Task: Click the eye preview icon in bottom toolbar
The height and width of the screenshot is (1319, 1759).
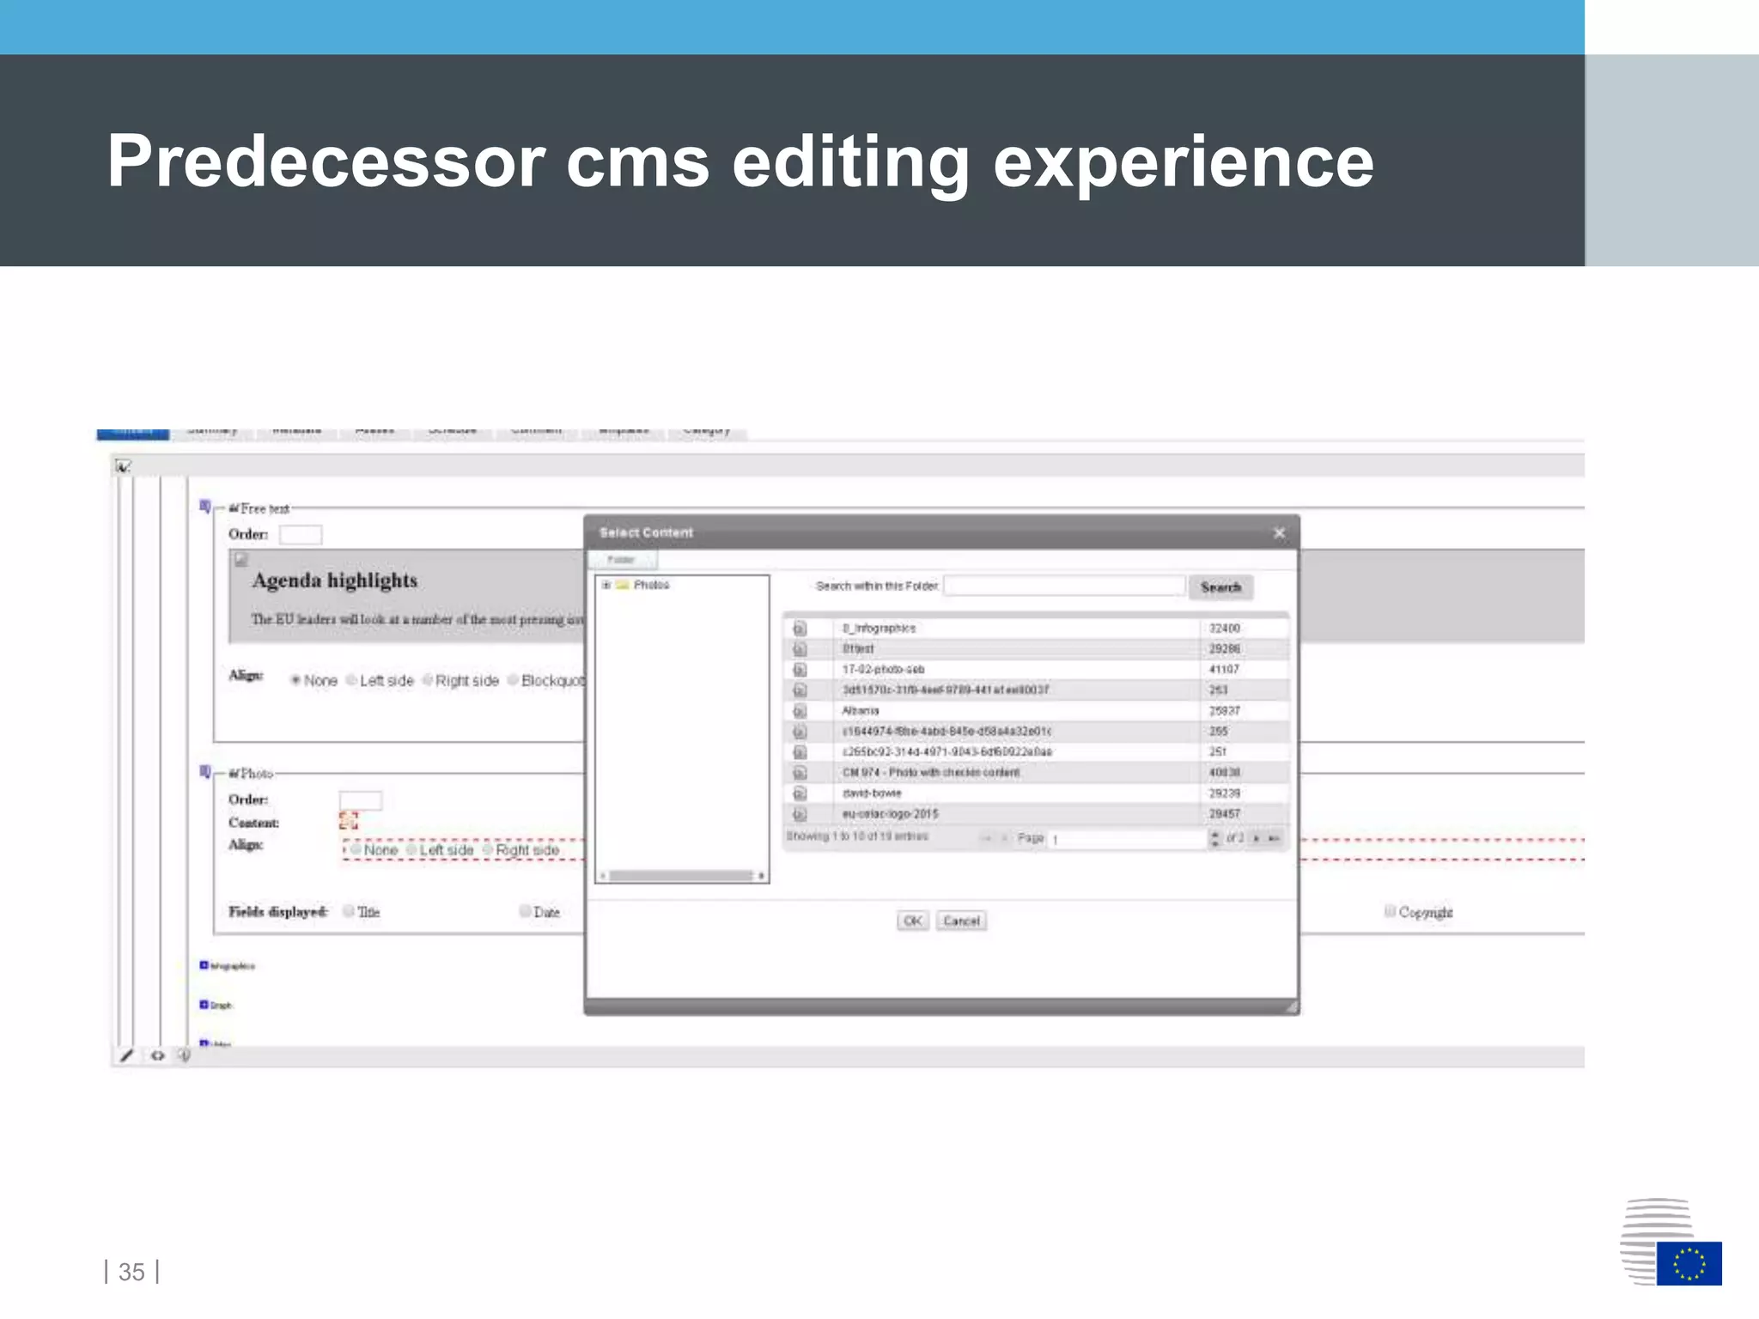Action: point(157,1055)
